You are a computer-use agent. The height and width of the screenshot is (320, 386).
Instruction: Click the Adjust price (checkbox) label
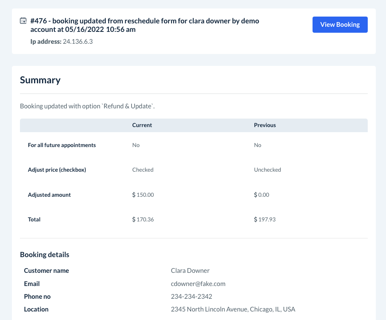pyautogui.click(x=57, y=170)
